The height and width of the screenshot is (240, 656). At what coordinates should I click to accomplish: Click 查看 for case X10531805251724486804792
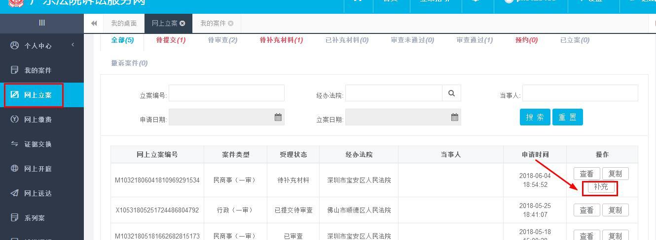pos(586,210)
